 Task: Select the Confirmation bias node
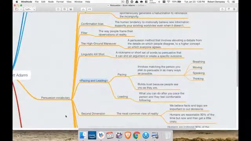92,24
